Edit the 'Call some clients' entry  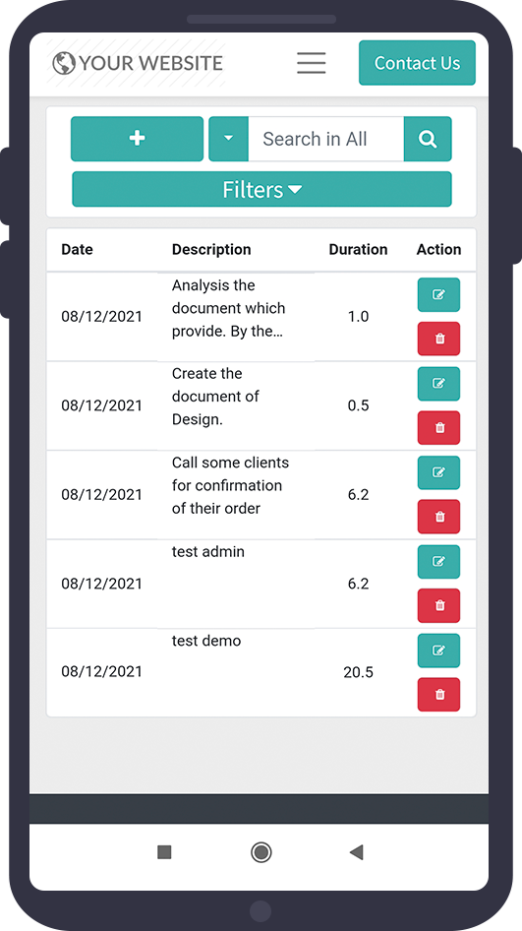tap(439, 472)
